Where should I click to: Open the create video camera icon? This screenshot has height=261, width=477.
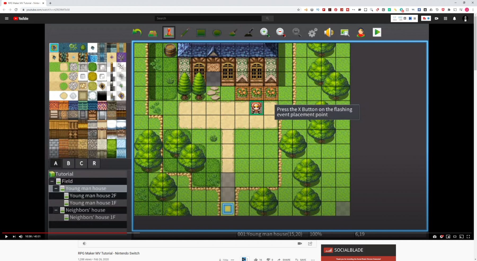pos(436,18)
